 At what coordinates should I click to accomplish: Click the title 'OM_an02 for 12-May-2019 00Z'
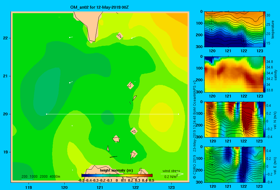[x=99, y=8]
